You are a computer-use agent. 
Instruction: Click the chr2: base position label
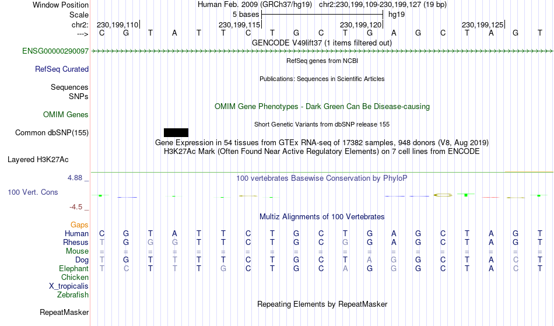80,24
